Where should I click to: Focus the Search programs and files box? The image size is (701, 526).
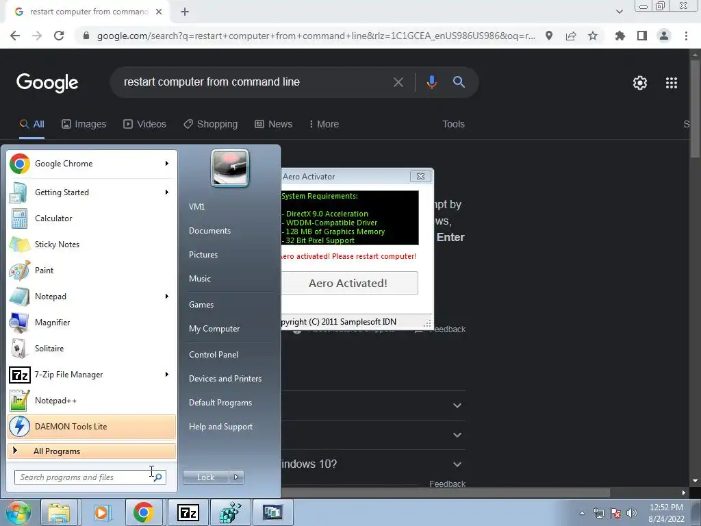(x=90, y=477)
